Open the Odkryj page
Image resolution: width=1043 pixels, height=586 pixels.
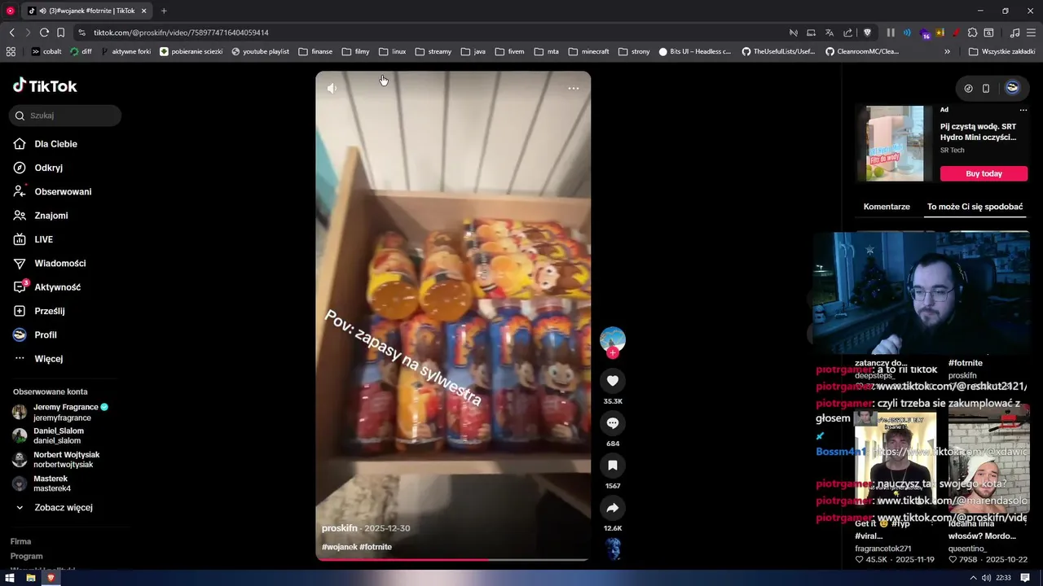(48, 168)
